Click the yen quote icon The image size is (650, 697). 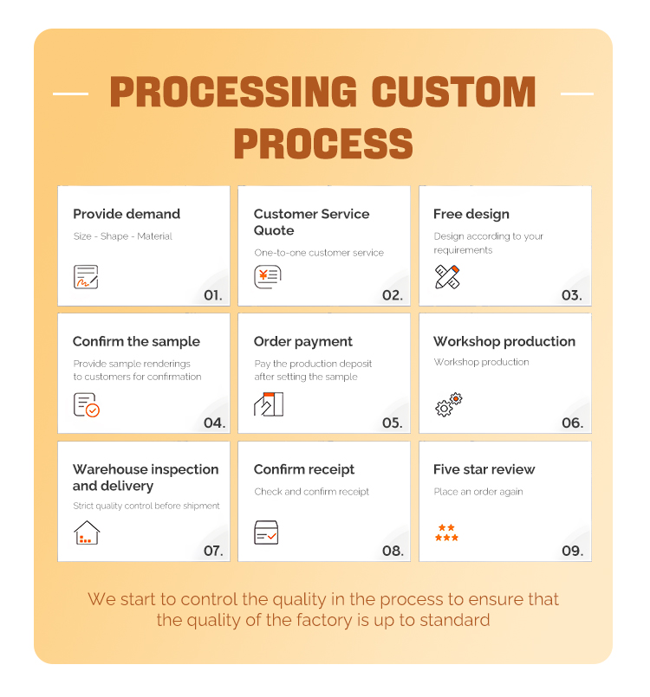click(x=267, y=277)
